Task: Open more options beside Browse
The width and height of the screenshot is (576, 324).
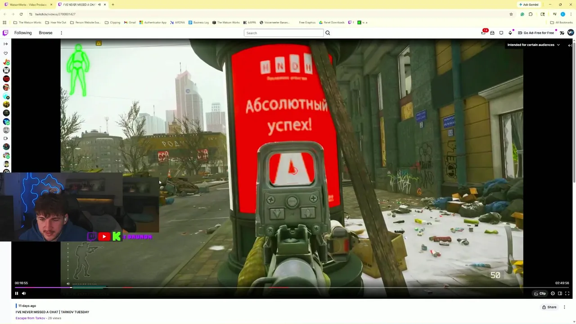Action: pos(61,33)
